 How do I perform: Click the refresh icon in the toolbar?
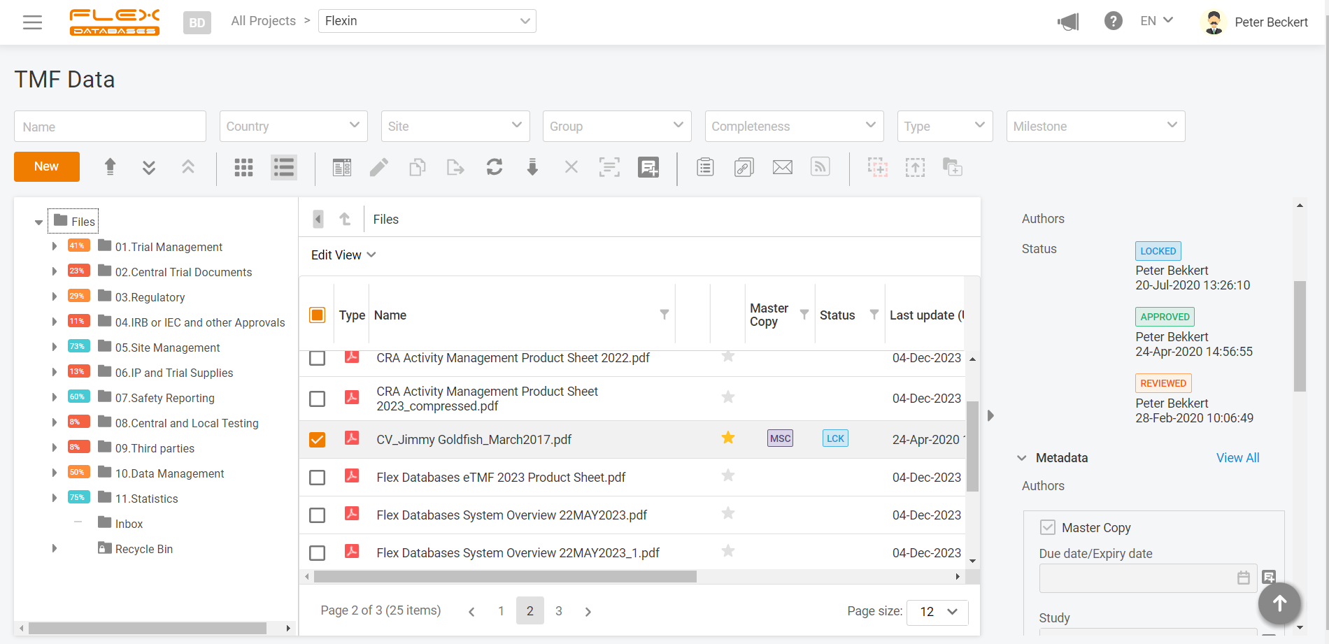point(495,167)
